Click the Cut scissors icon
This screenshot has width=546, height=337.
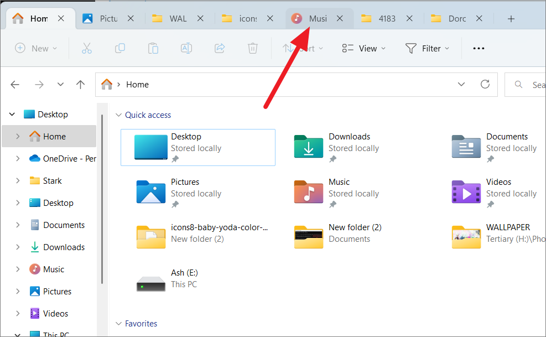point(87,48)
